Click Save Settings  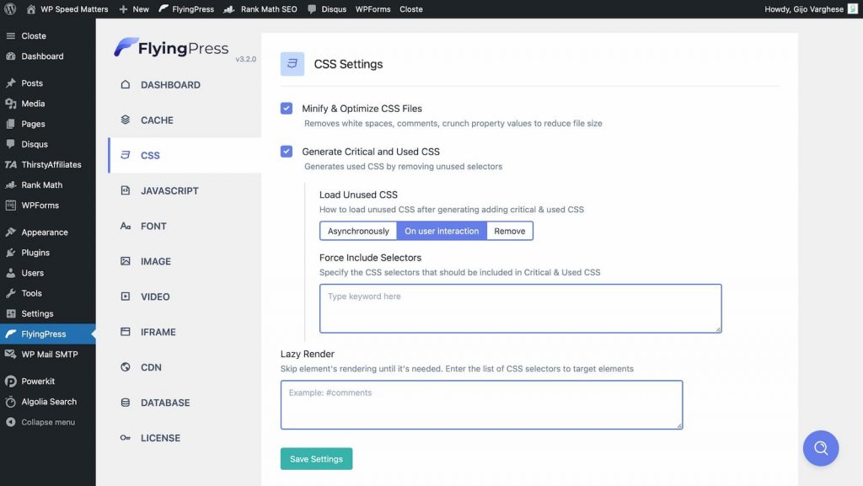tap(316, 459)
